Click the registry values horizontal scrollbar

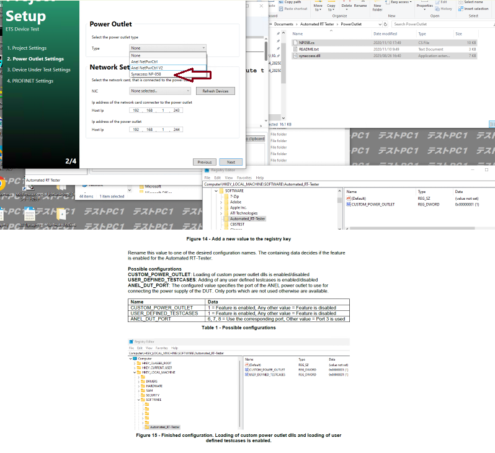click(412, 228)
